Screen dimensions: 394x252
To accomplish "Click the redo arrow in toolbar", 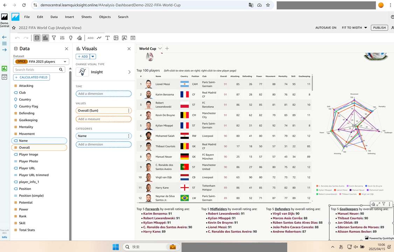I will (x=26, y=38).
